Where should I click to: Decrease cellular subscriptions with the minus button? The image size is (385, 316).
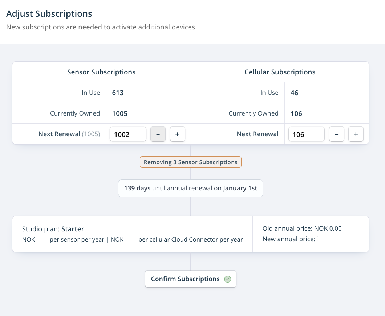336,134
